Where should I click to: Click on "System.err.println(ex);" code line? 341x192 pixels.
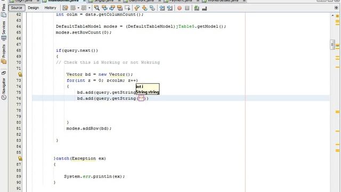94,177
